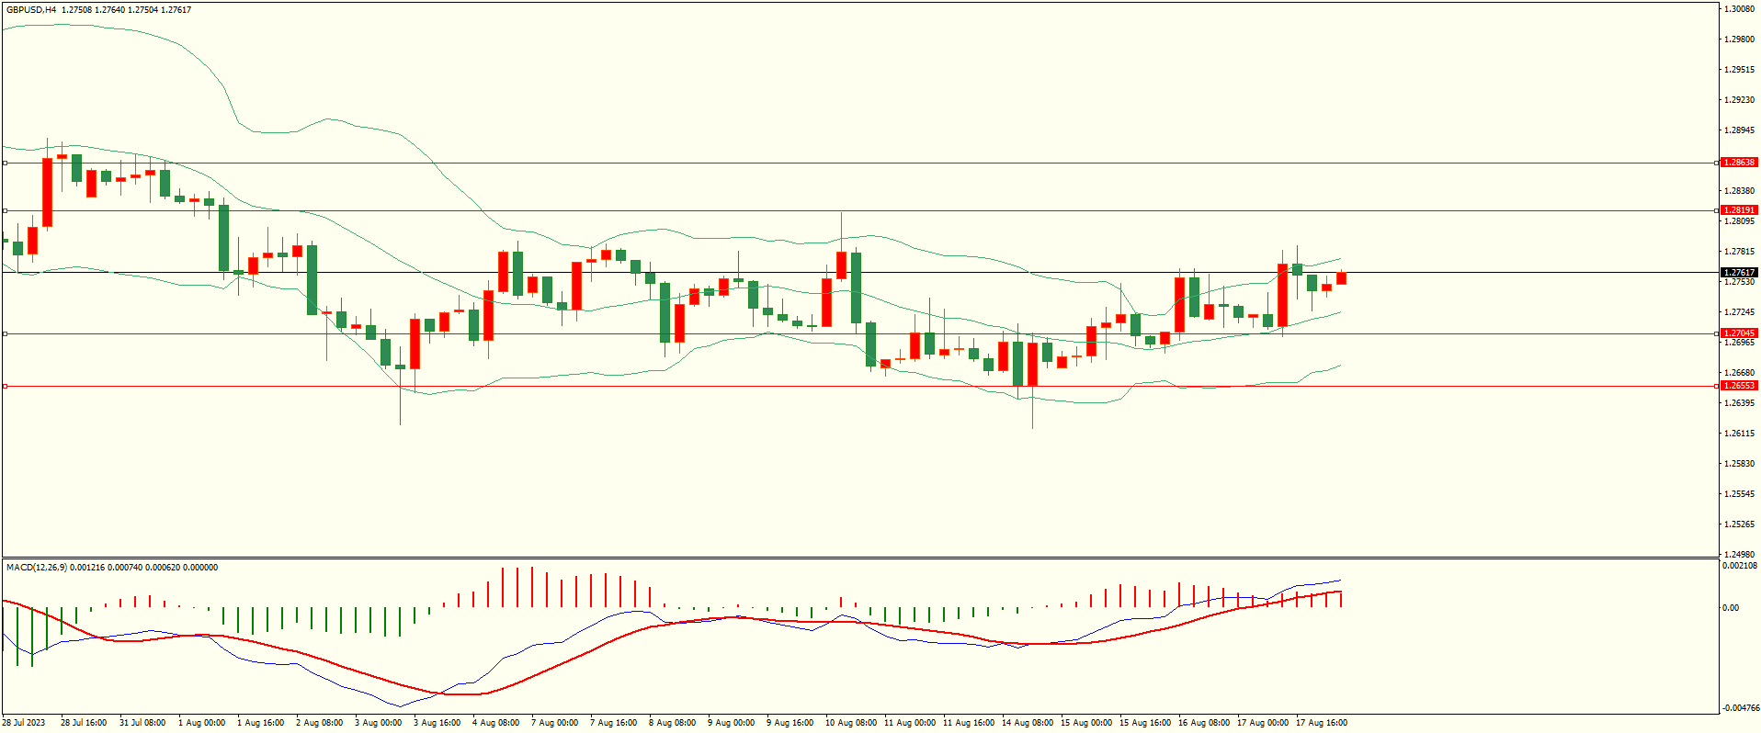Click the 11 Aug 00:00 time label
This screenshot has width=1761, height=733.
click(x=910, y=723)
